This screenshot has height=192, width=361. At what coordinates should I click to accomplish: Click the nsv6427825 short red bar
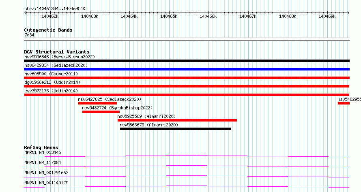pos(97,103)
